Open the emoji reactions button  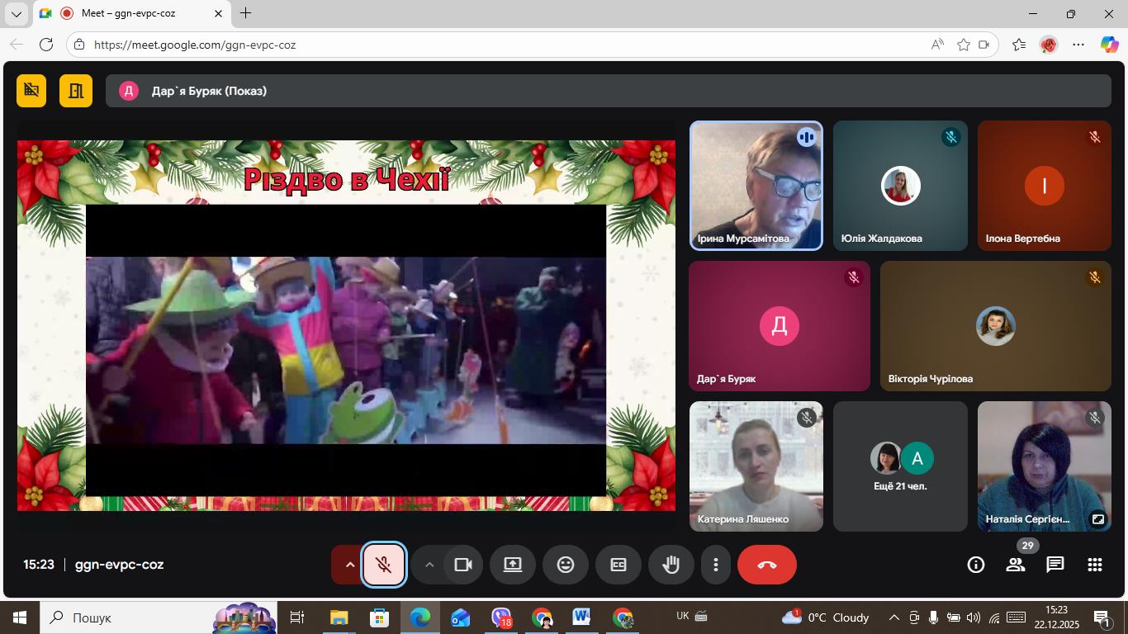coord(566,565)
